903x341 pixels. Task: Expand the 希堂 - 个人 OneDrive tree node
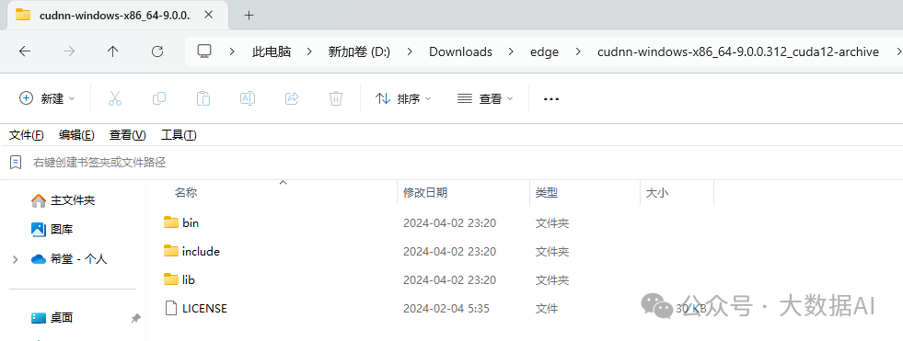tap(15, 259)
